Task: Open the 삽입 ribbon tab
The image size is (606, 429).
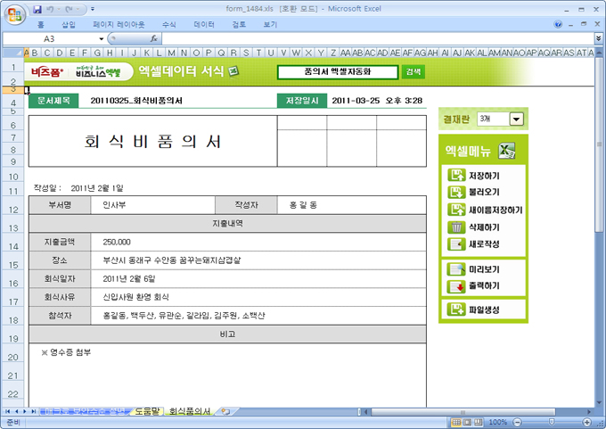Action: pyautogui.click(x=69, y=24)
